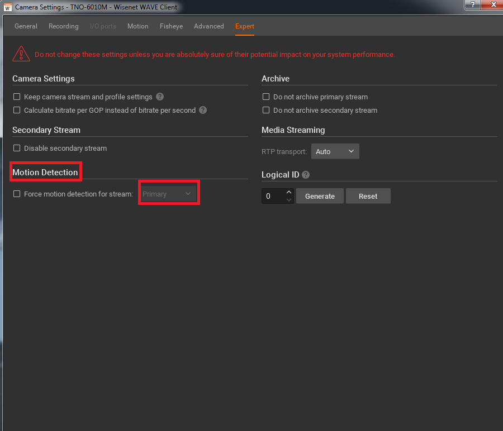Click the Logical ID heading text
The height and width of the screenshot is (431, 503).
(x=281, y=175)
